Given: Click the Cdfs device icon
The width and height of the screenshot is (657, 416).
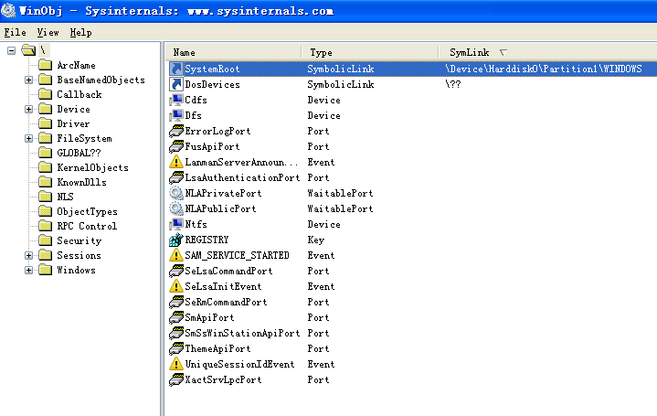Looking at the screenshot, I should click(176, 100).
